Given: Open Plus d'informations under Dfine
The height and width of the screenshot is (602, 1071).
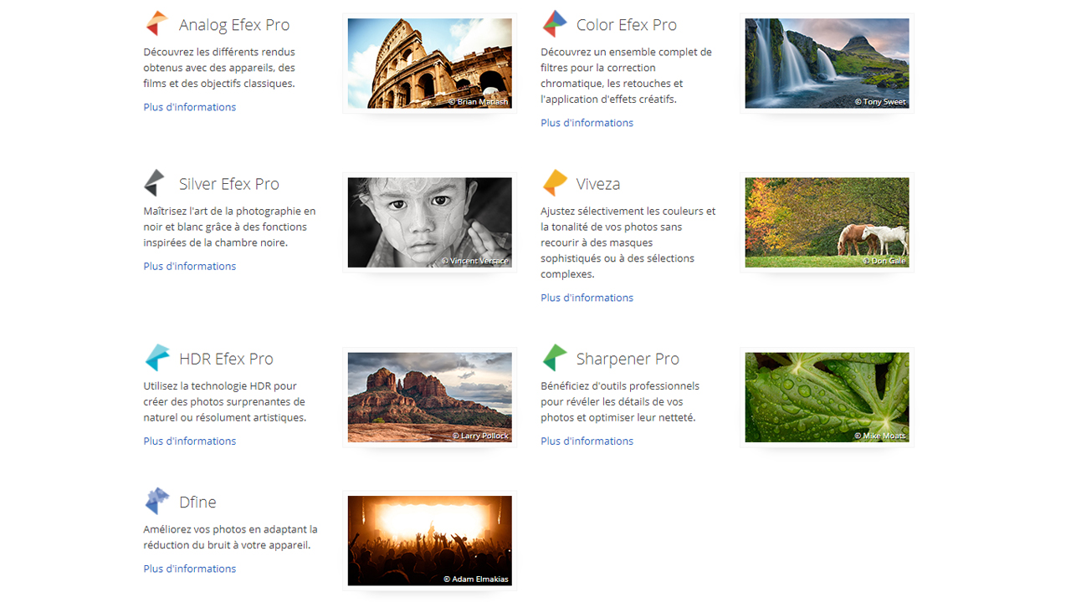Looking at the screenshot, I should pos(190,569).
